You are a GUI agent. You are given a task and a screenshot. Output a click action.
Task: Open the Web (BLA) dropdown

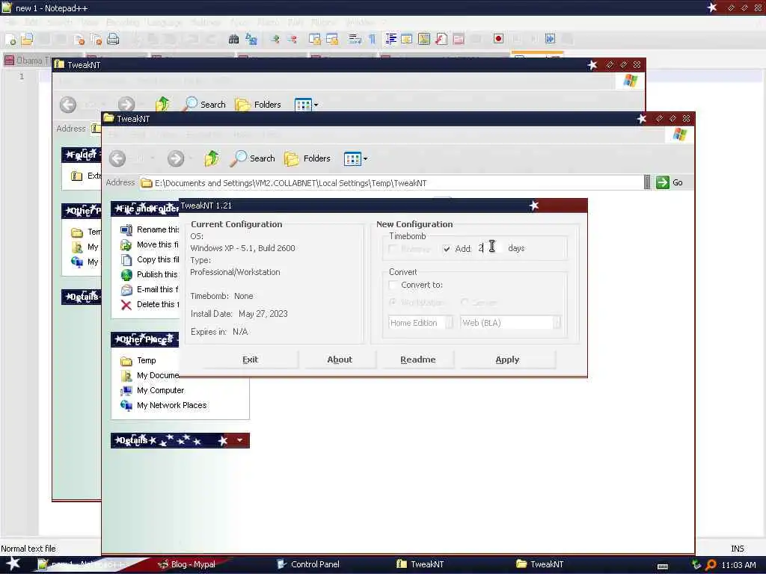(x=557, y=323)
